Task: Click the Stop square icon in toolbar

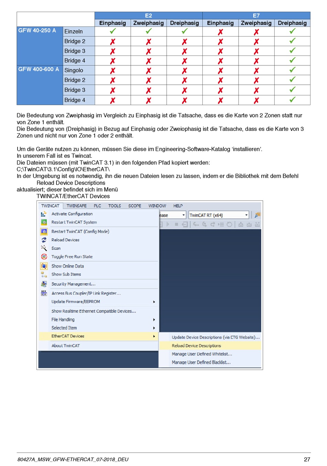Action: (176, 224)
